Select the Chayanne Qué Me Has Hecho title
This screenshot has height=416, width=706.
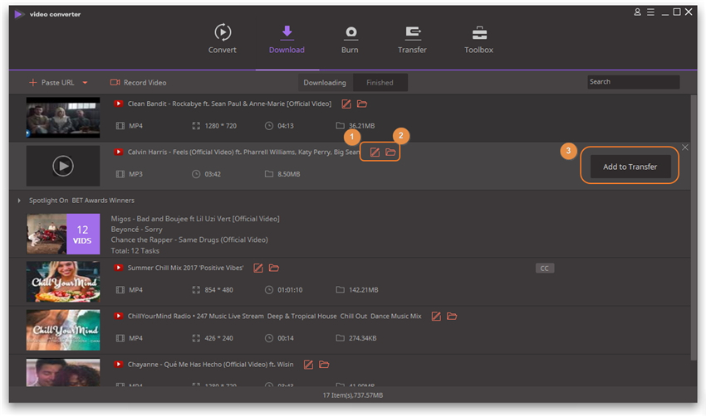coord(210,365)
